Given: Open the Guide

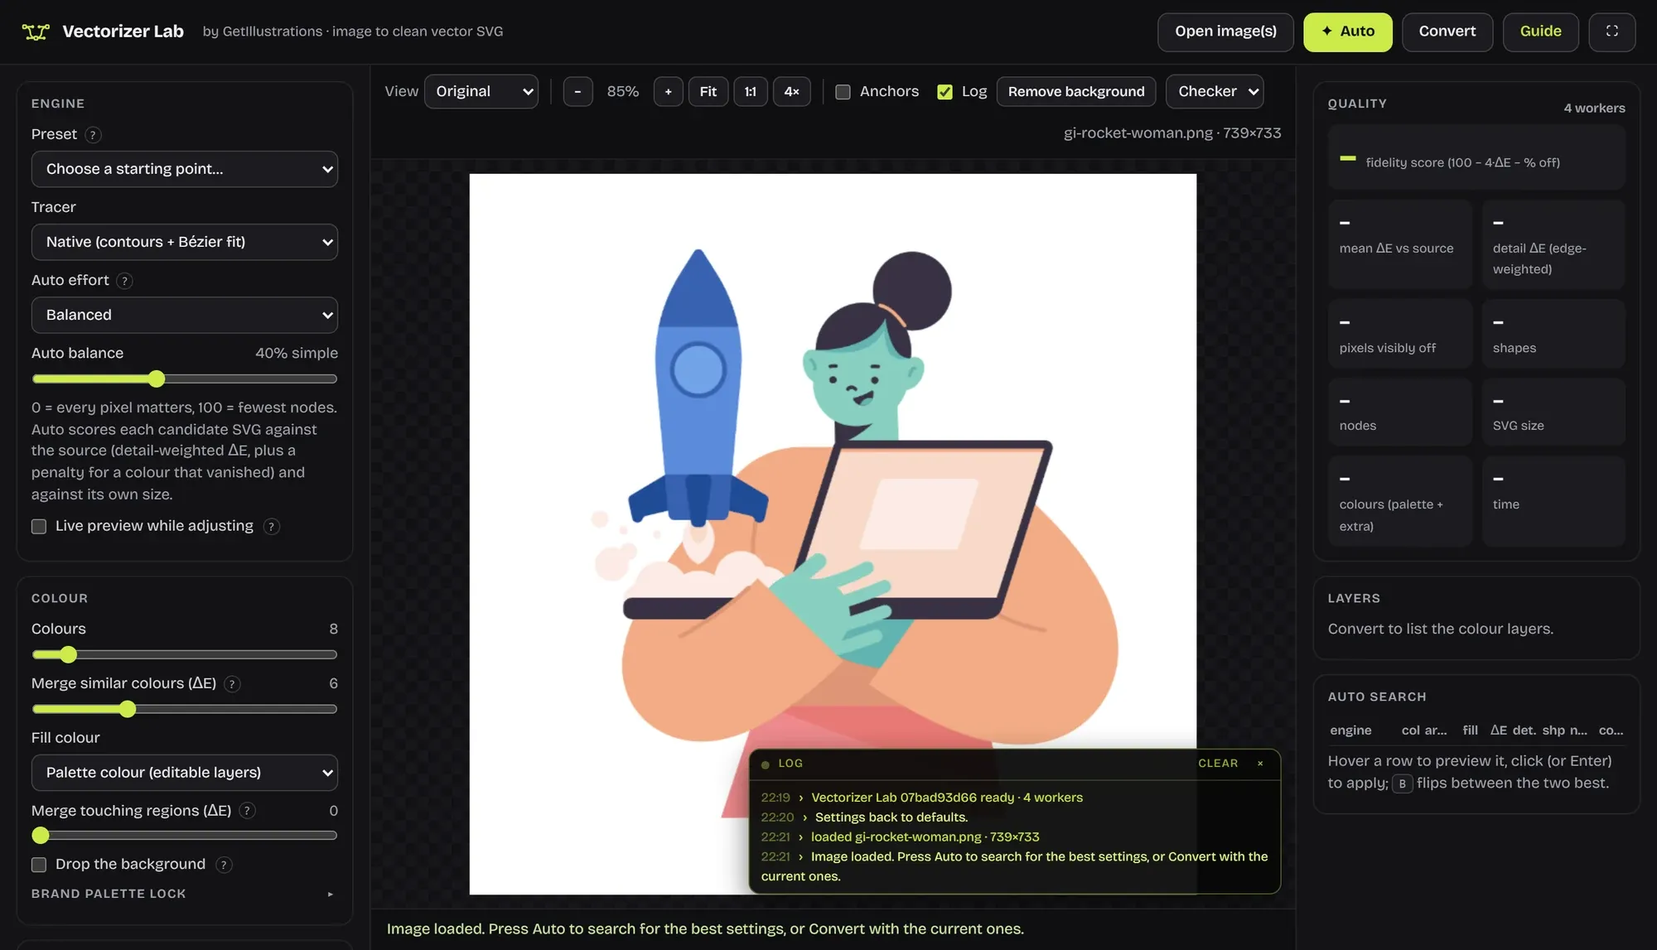Looking at the screenshot, I should (x=1540, y=31).
